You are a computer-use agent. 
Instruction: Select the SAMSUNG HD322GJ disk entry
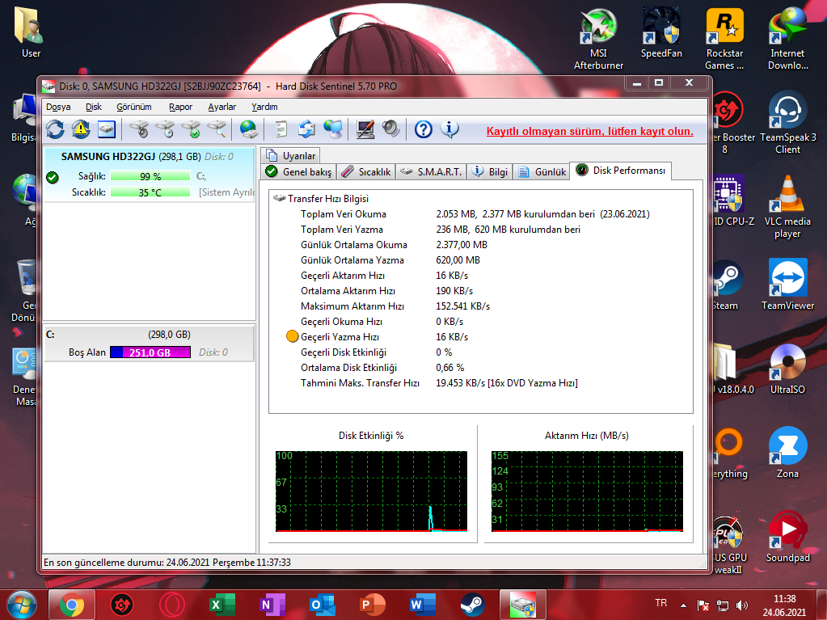[x=150, y=175]
